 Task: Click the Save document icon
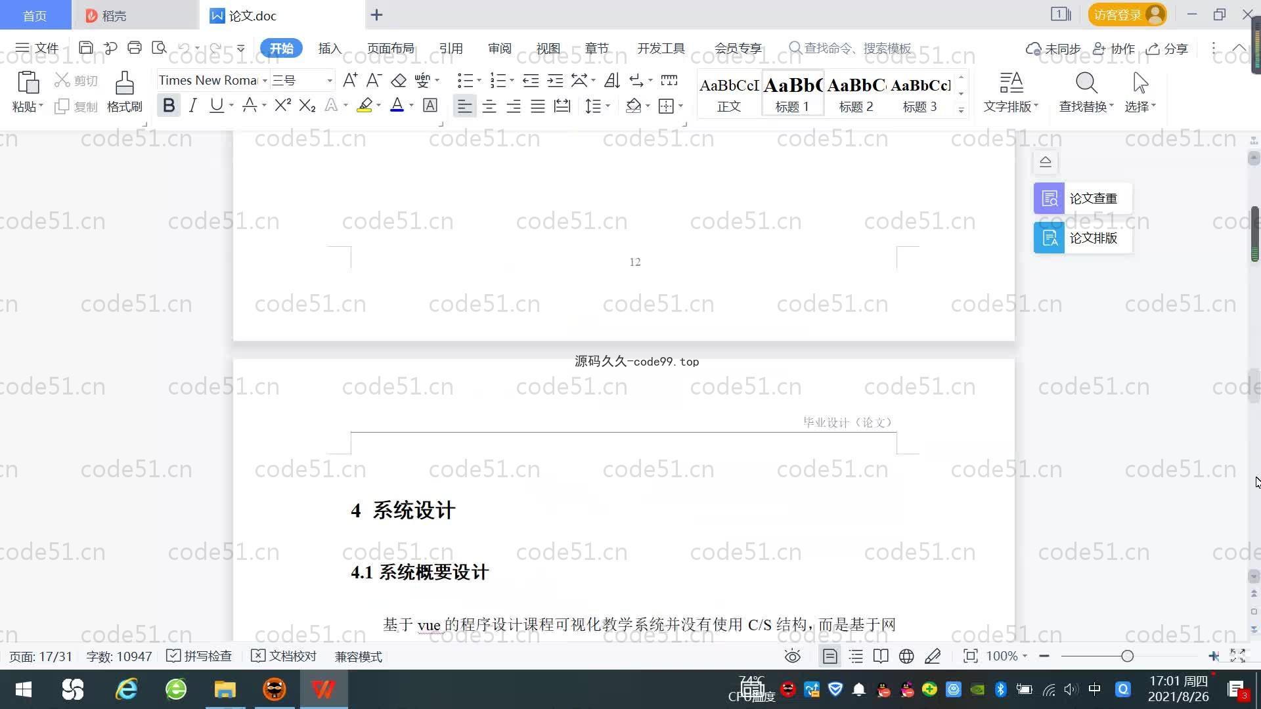click(x=85, y=48)
